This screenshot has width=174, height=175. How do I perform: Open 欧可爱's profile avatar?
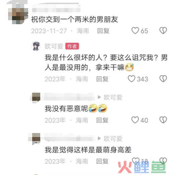pyautogui.click(x=36, y=46)
